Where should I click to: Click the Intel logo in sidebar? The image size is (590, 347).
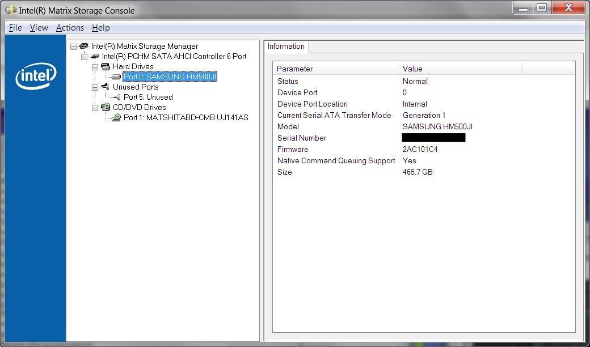[x=36, y=76]
